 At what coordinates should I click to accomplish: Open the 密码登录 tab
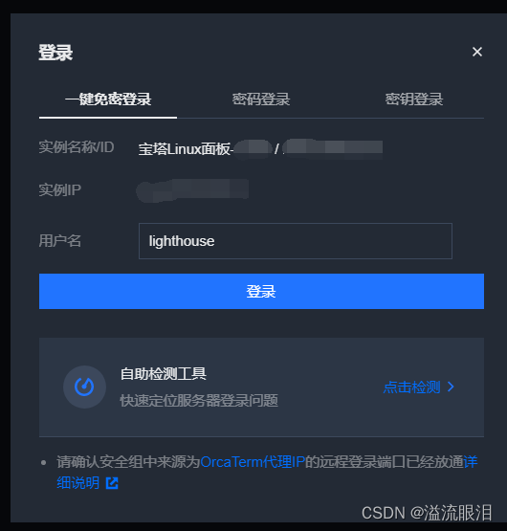[x=261, y=100]
